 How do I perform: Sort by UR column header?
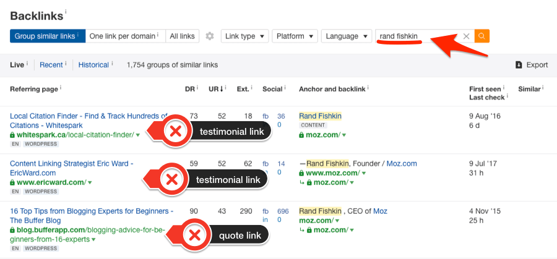tap(215, 89)
